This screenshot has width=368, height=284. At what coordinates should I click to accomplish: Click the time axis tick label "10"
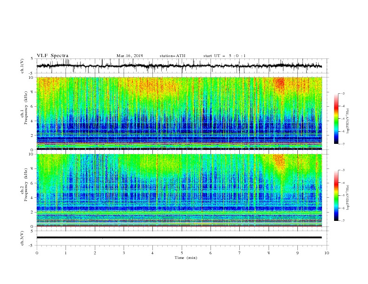click(x=327, y=253)
